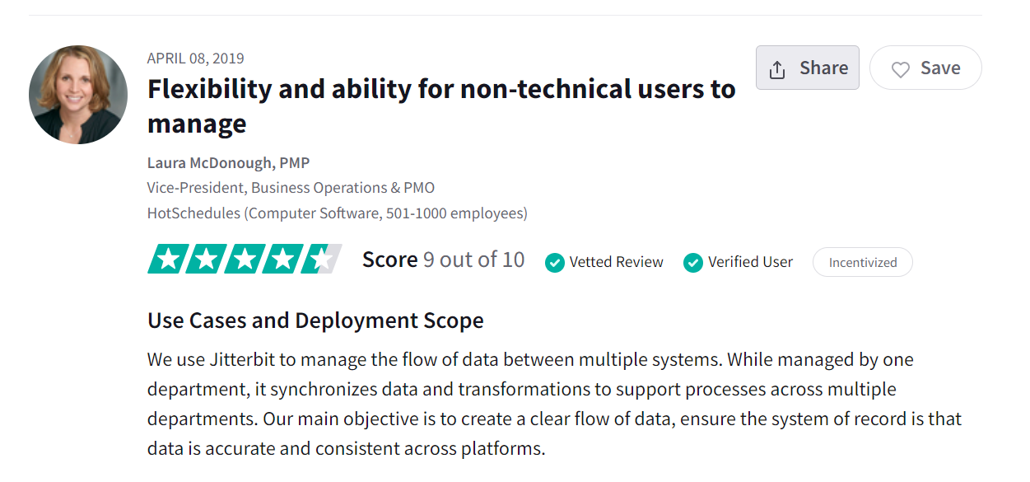Open reviewer name Laura McDonough, PMP
The height and width of the screenshot is (482, 1030).
click(229, 163)
